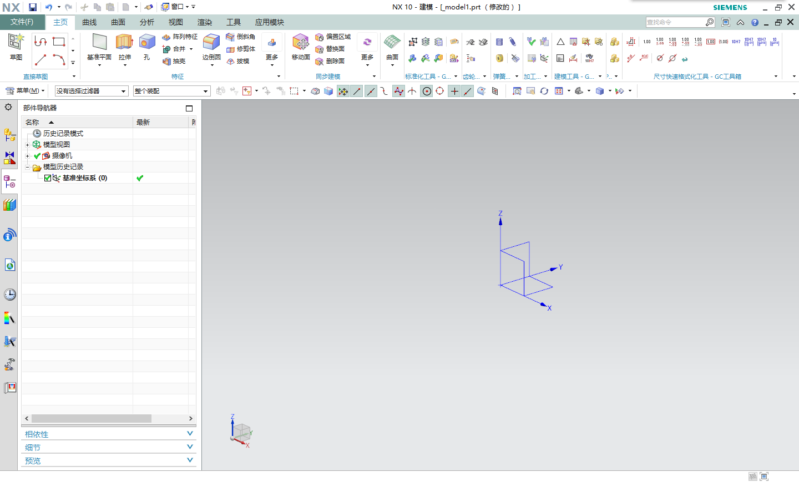Open the resource bar settings gear

tap(8, 107)
